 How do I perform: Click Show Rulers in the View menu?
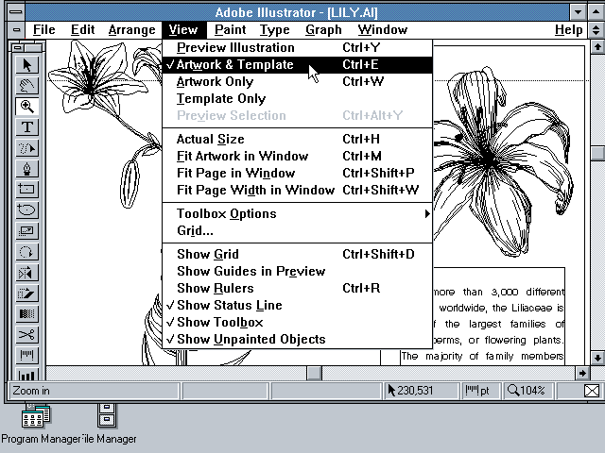pos(215,288)
